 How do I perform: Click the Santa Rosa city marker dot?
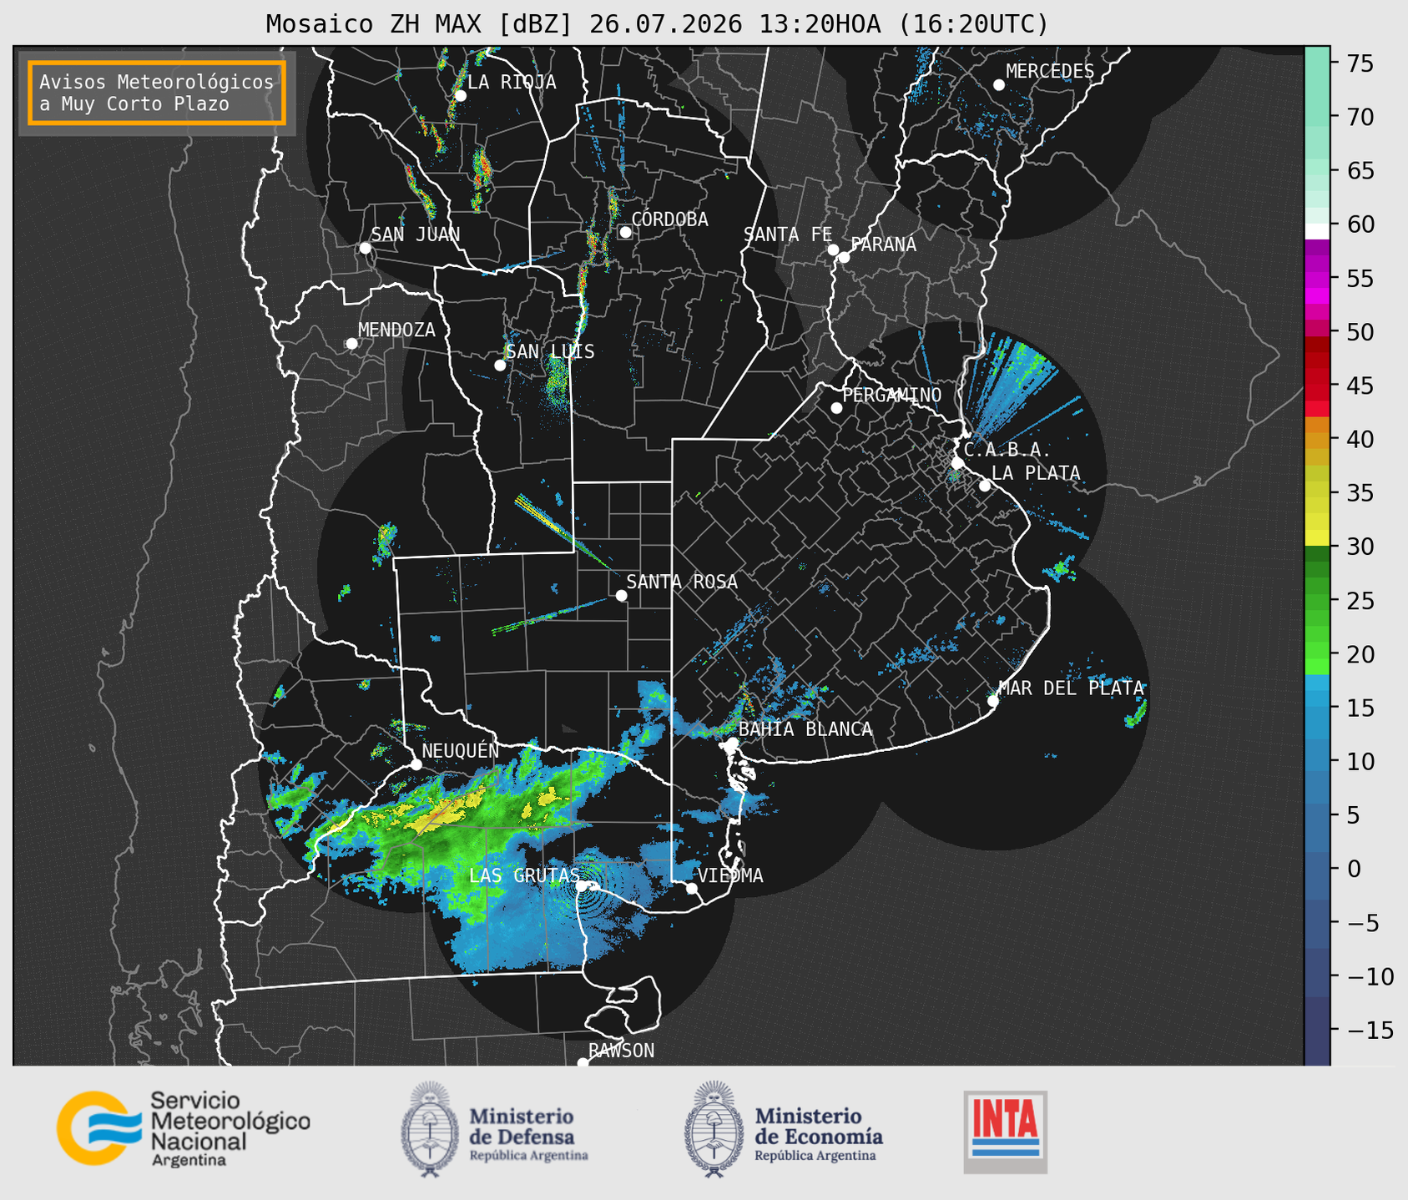coord(621,595)
